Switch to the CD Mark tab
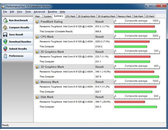 [x=150, y=16]
